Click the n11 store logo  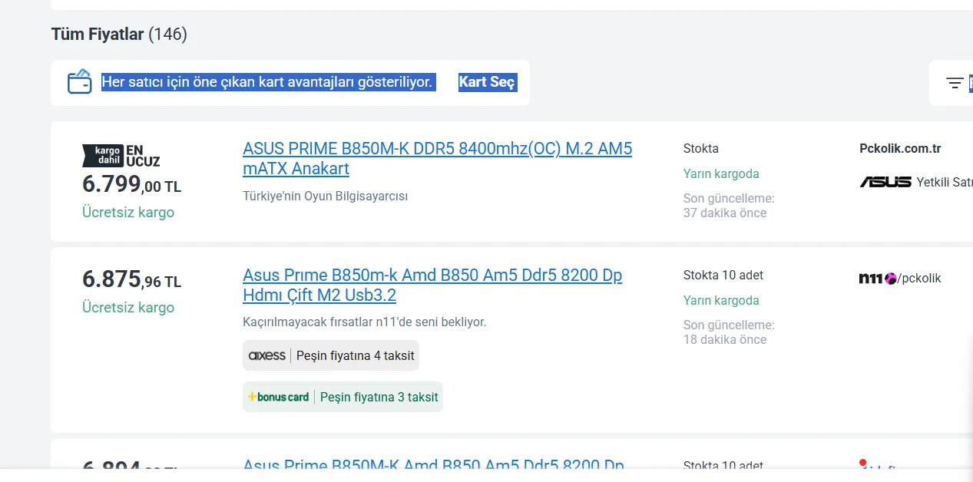click(x=878, y=279)
